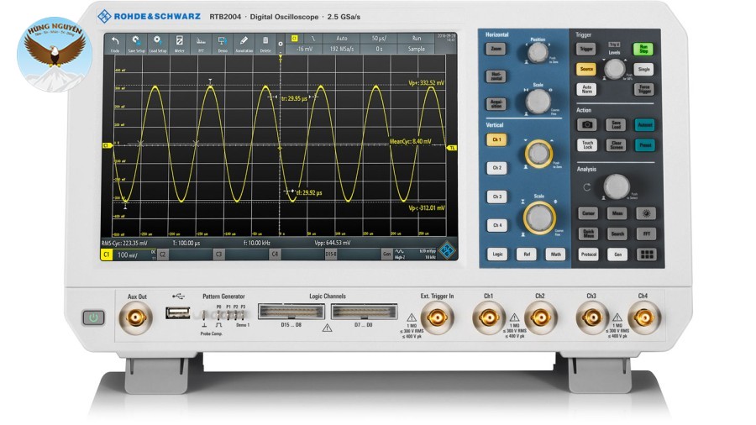Select the Meter tool icon
The height and width of the screenshot is (425, 756).
(x=179, y=43)
